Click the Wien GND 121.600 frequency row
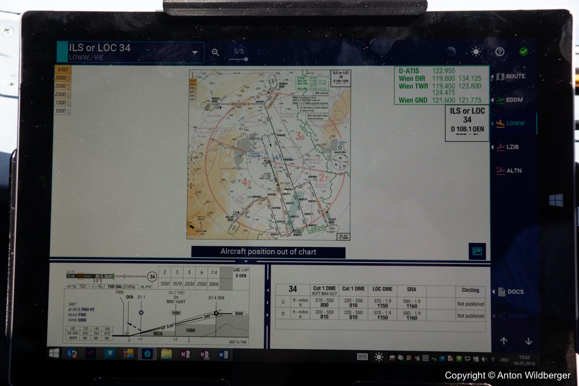 click(x=440, y=100)
